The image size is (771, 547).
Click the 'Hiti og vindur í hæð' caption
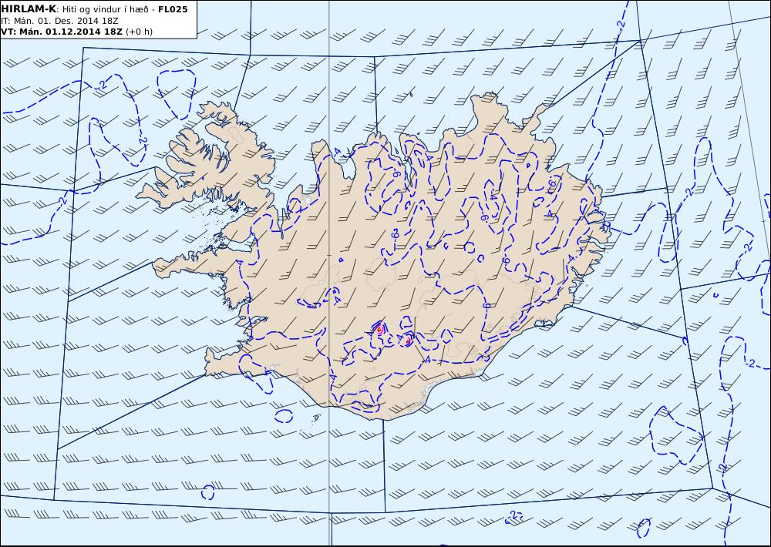pos(105,9)
